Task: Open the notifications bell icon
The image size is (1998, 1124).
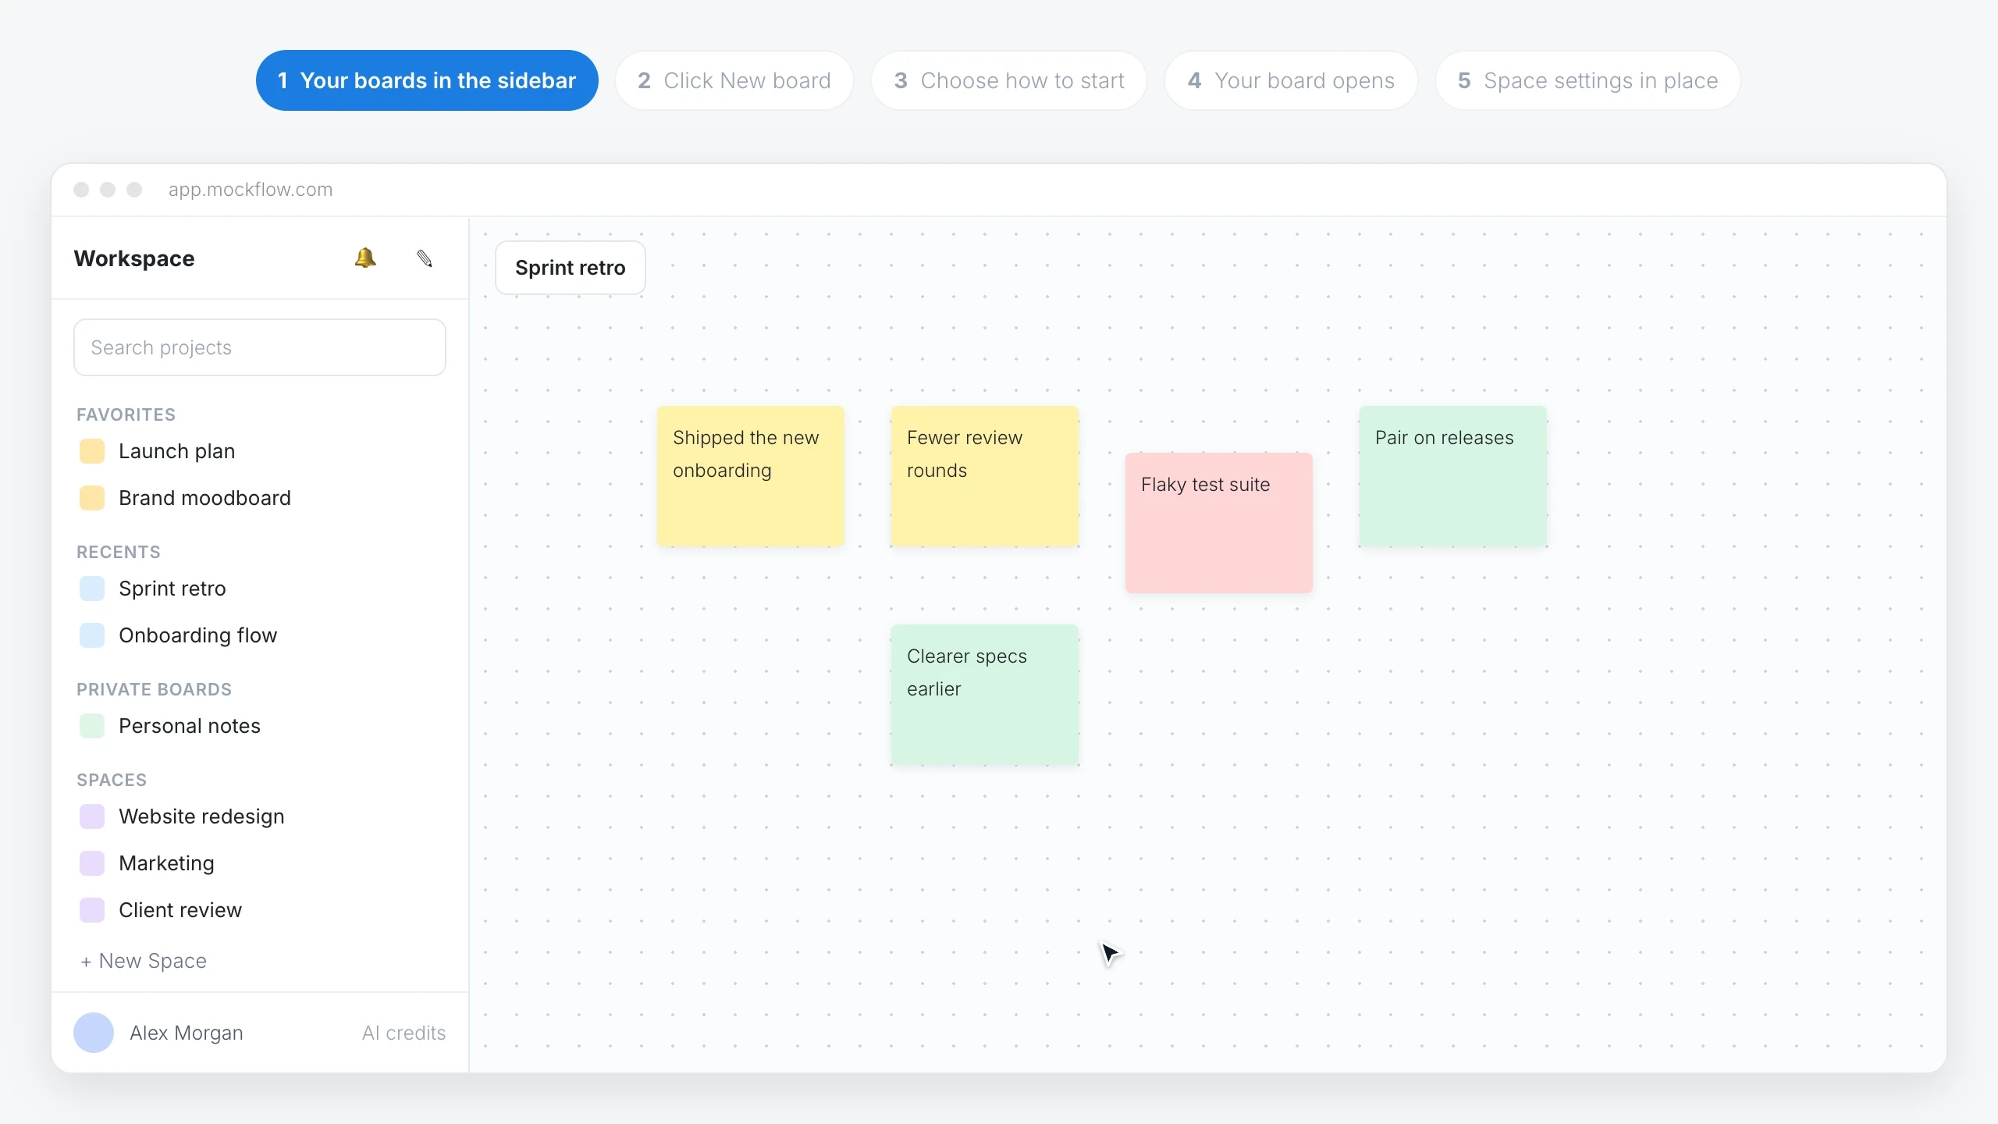Action: pos(365,258)
